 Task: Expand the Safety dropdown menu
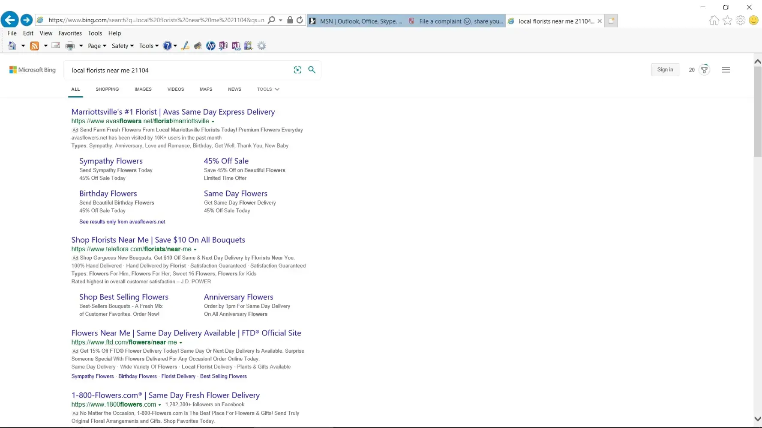point(123,46)
